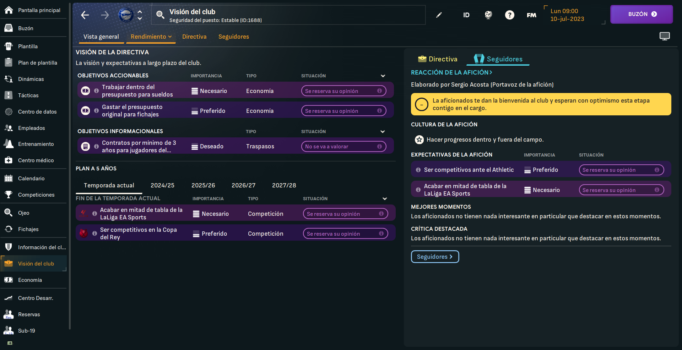The width and height of the screenshot is (682, 350).
Task: Select the Seguidores panel tab
Action: (x=498, y=59)
